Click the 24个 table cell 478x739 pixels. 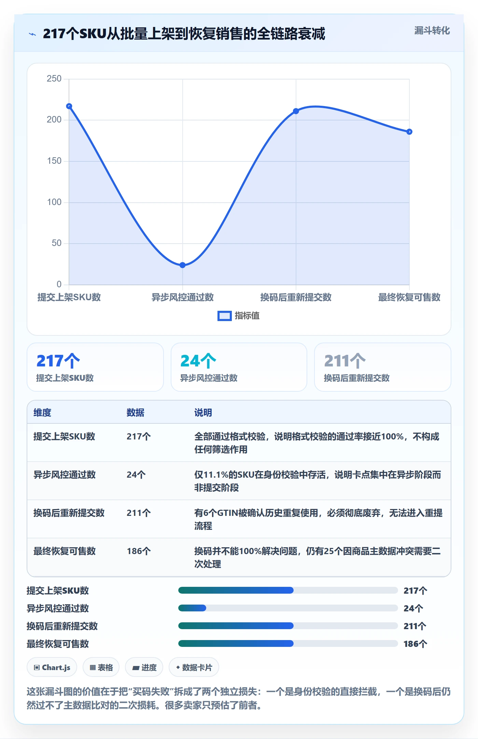tap(136, 475)
